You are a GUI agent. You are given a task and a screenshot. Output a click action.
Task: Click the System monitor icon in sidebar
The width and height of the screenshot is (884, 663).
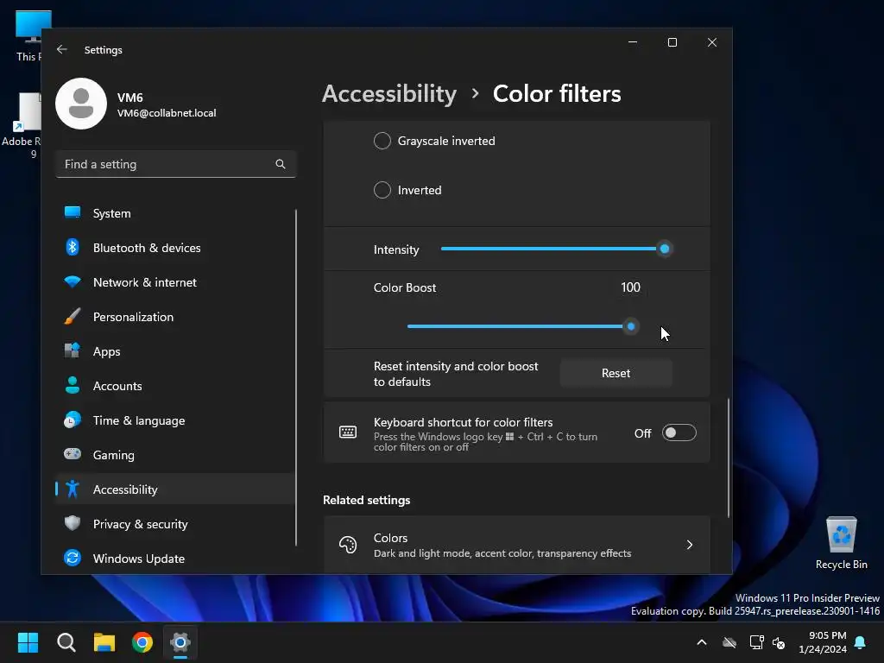[73, 213]
